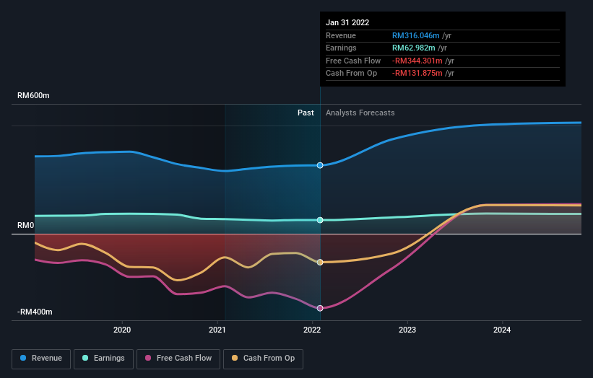Select the 2020 x-axis label
The image size is (593, 378).
click(122, 330)
